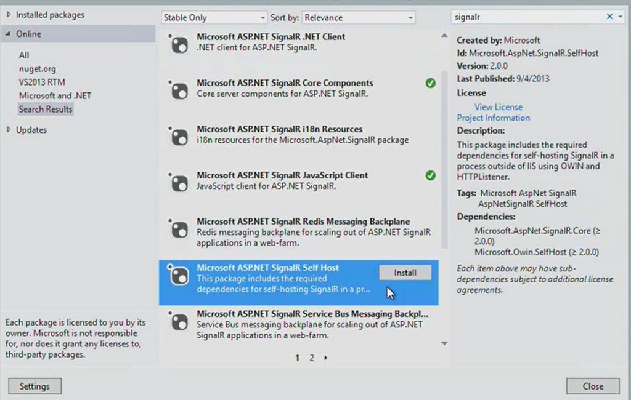Click the package list scroll up arrow
The height and width of the screenshot is (400, 631).
click(x=444, y=35)
